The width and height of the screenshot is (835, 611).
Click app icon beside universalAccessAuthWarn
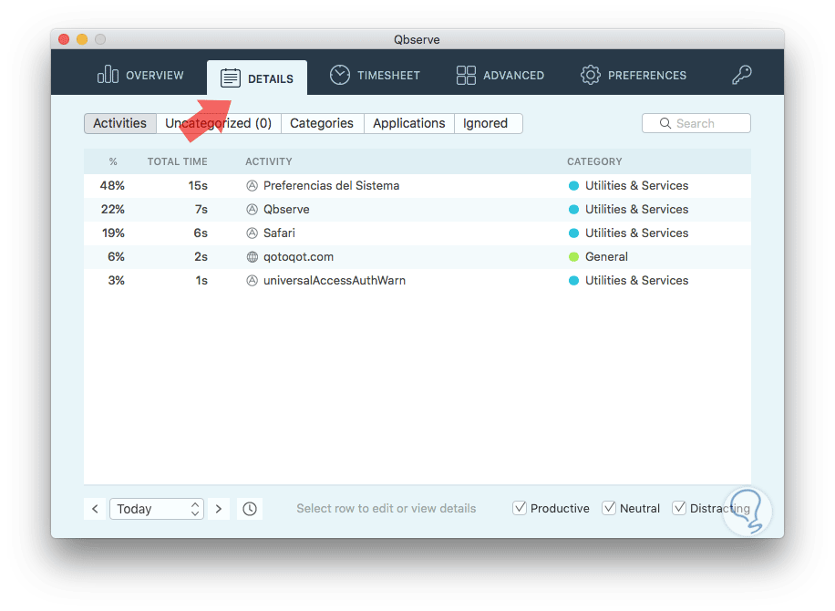coord(252,281)
